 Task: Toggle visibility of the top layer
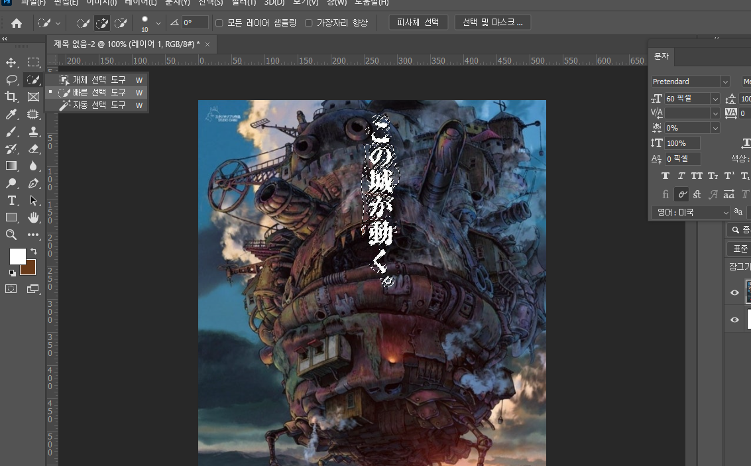coord(734,292)
